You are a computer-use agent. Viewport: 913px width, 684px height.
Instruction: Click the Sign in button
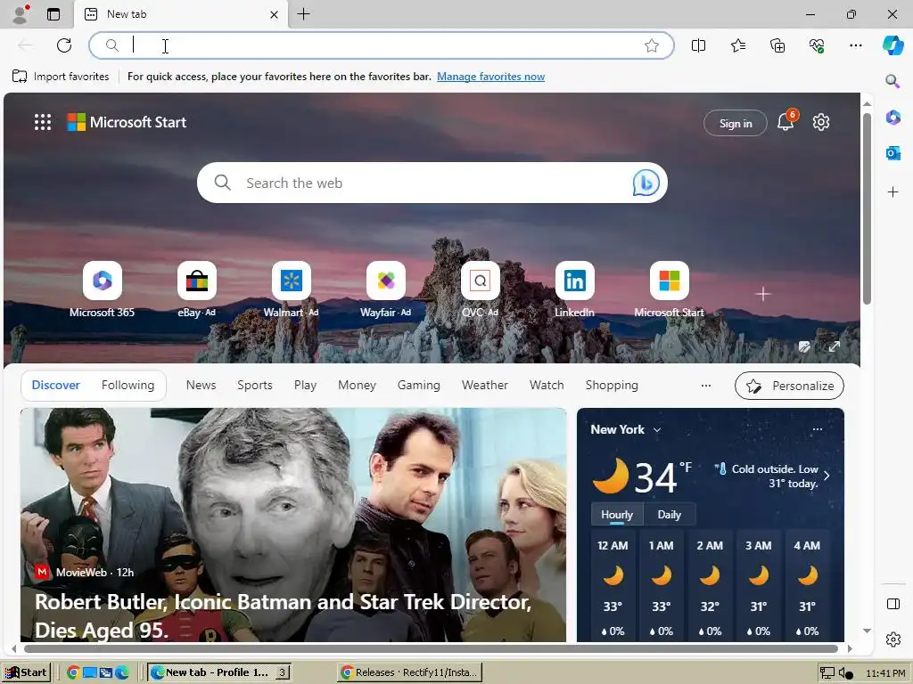coord(736,123)
